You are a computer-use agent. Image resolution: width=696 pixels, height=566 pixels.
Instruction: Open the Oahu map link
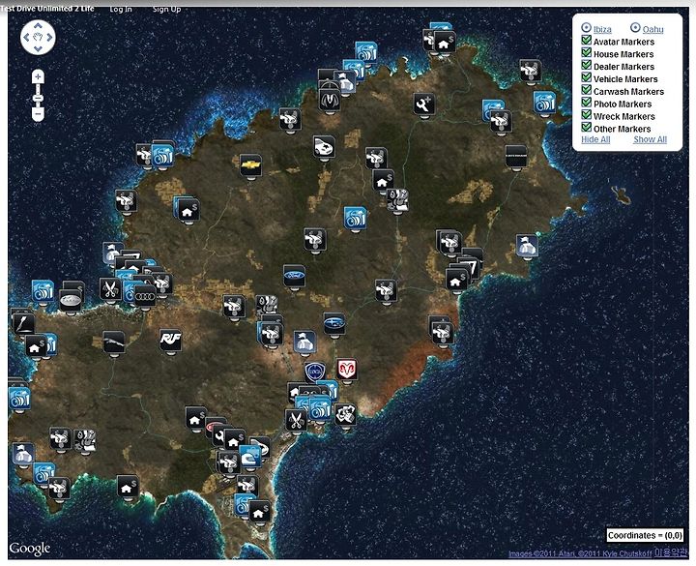[x=652, y=29]
